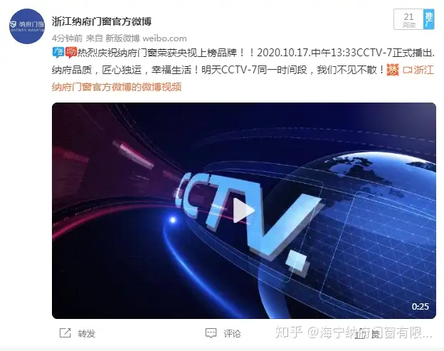Click the blue 活 emoji icon
The width and height of the screenshot is (444, 351).
point(58,53)
